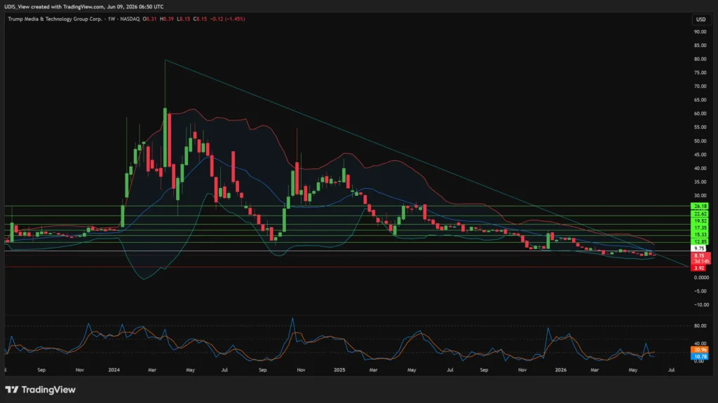
Task: Click the open value O8.31
Action: pos(149,19)
